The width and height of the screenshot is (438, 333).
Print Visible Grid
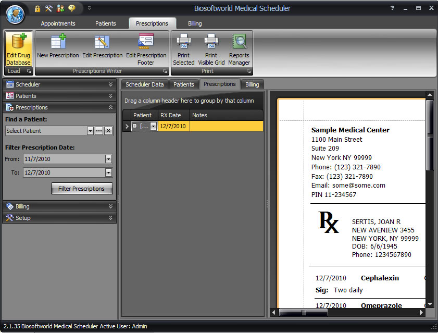[211, 49]
